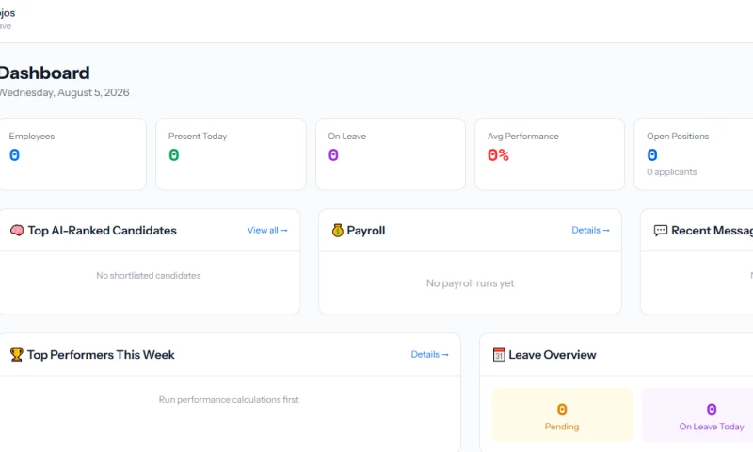This screenshot has height=452, width=753.
Task: Click the date Wednesday, August 5, 2026
Action: point(64,92)
